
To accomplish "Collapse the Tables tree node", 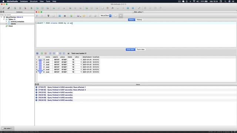I will click(4, 20).
